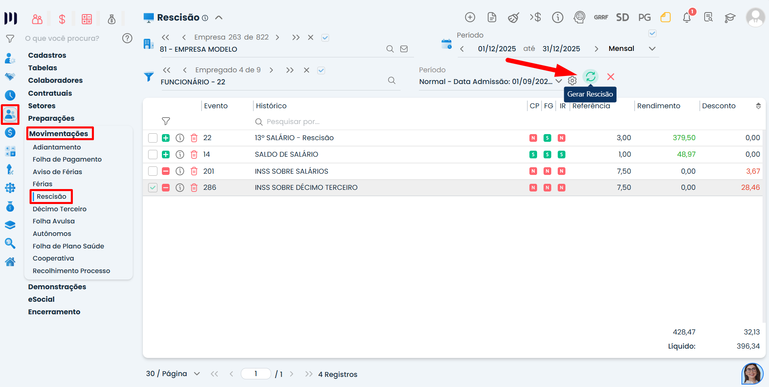Image resolution: width=769 pixels, height=387 pixels.
Task: Go to next Empregado with single arrow
Action: click(x=271, y=70)
